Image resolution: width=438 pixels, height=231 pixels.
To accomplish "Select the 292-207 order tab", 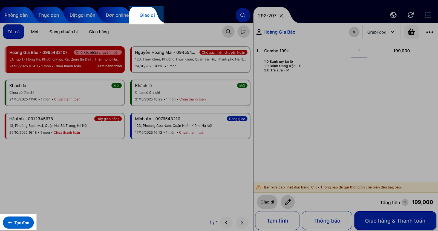I will click(267, 16).
